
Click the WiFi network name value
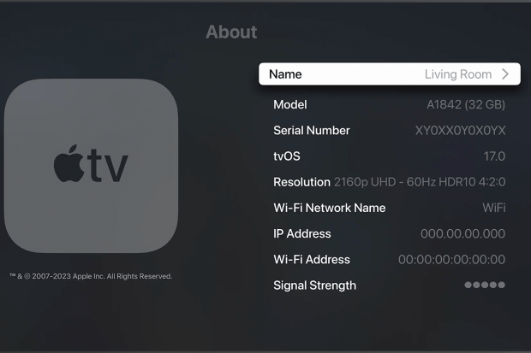click(x=494, y=208)
